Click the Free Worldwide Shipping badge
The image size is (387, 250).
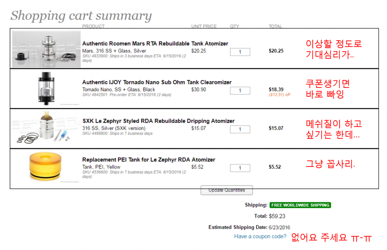click(x=300, y=205)
